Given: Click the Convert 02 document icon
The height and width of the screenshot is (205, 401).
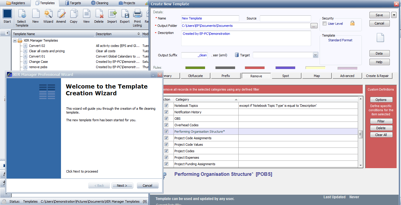Looking at the screenshot, I should [x=25, y=46].
